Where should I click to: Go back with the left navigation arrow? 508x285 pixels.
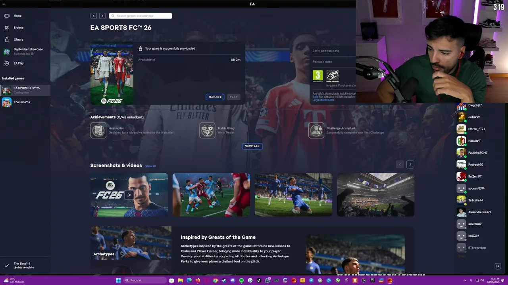[94, 16]
